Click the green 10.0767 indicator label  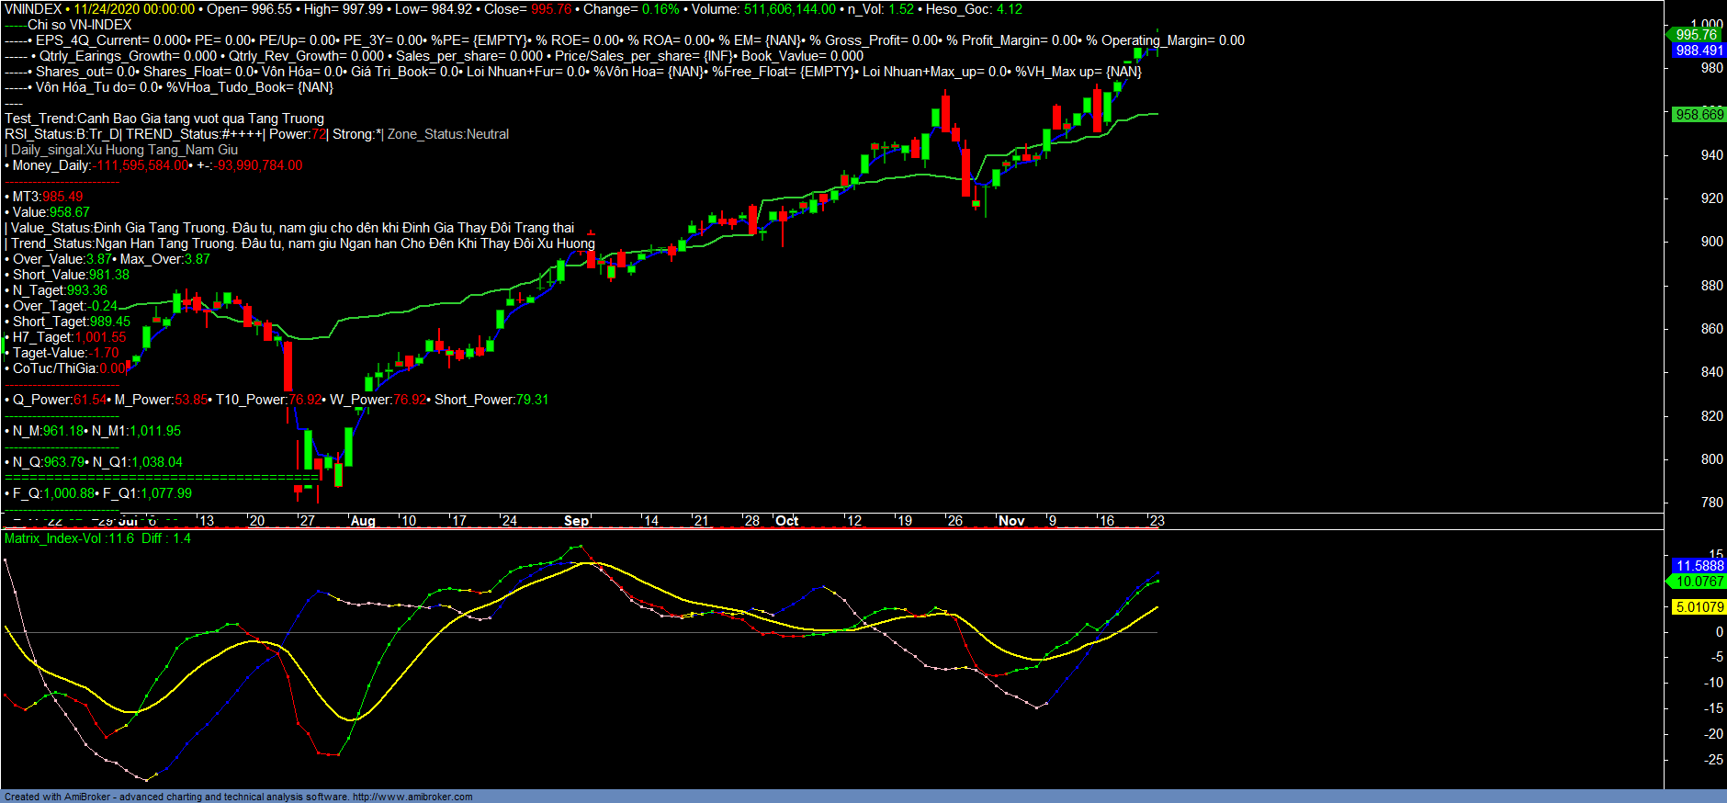click(x=1699, y=582)
